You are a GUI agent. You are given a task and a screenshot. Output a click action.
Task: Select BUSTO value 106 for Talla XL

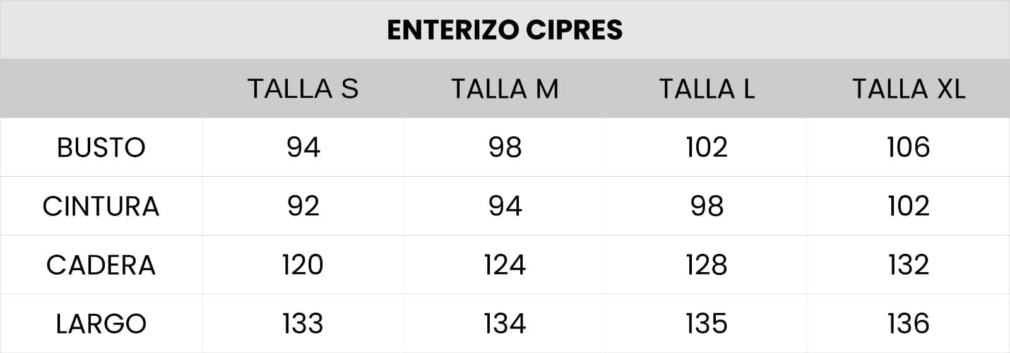tap(909, 147)
